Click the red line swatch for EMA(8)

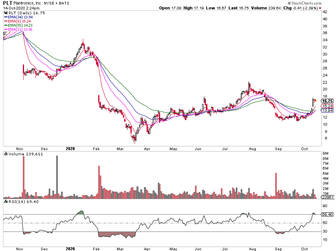[6, 21]
